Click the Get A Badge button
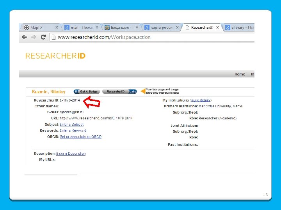 click(87, 91)
